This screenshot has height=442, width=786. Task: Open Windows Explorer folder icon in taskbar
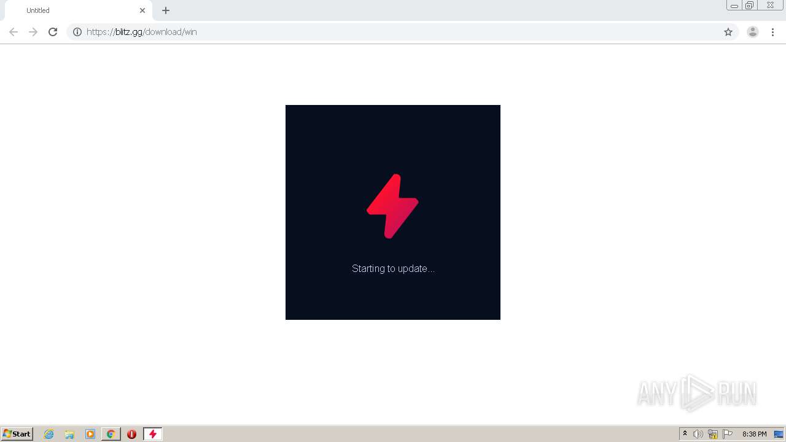[69, 434]
